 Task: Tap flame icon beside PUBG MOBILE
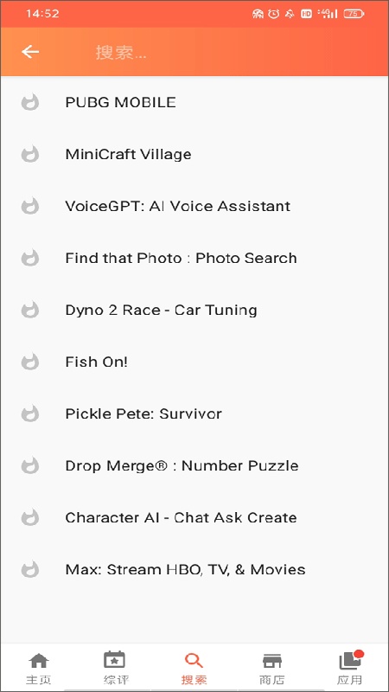coord(30,102)
